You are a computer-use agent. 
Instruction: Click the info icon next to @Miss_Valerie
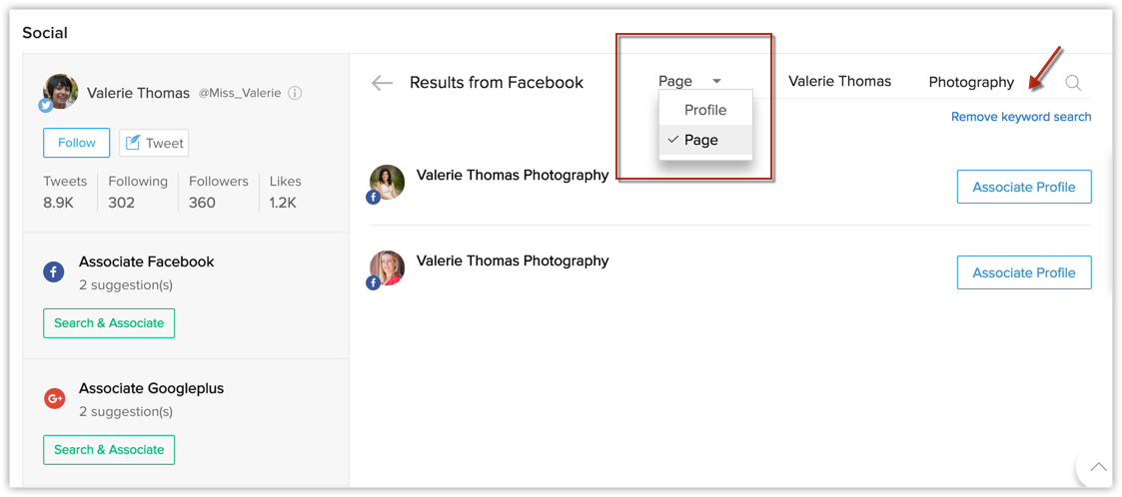click(x=295, y=93)
